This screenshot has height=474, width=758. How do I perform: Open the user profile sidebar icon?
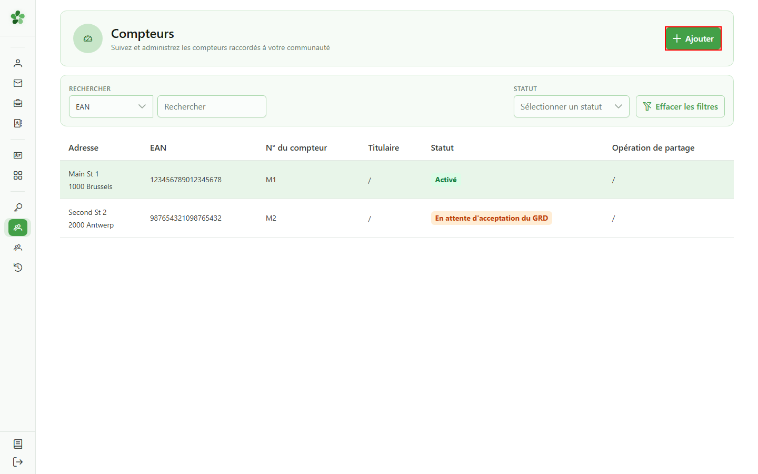click(18, 63)
